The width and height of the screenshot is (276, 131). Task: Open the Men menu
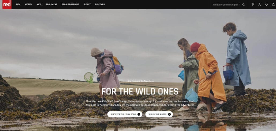(18, 4)
